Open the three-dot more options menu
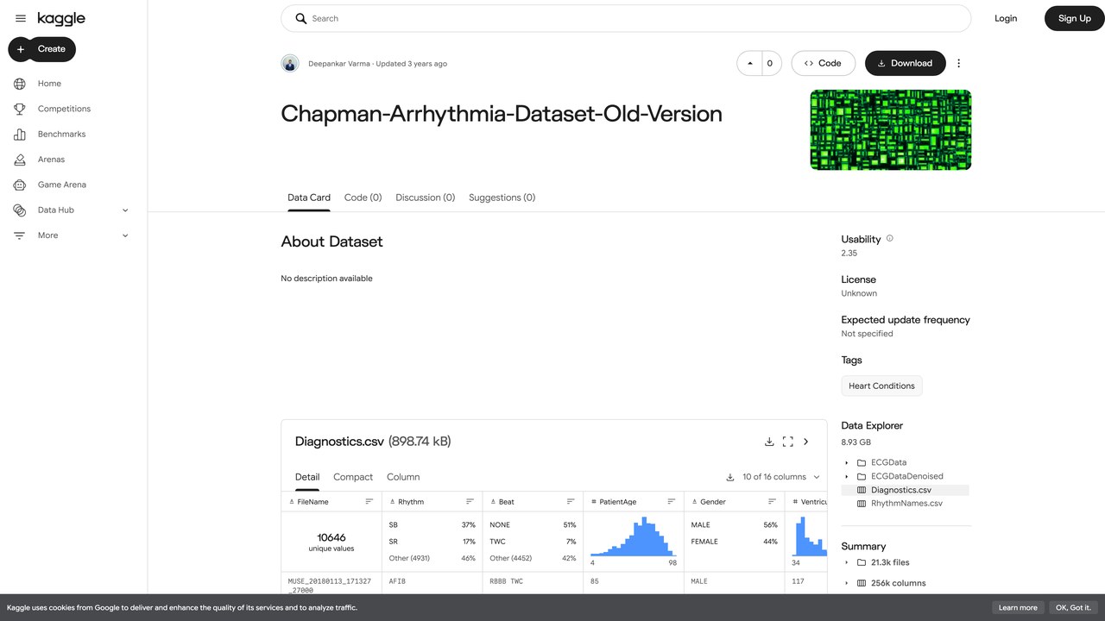 [958, 63]
